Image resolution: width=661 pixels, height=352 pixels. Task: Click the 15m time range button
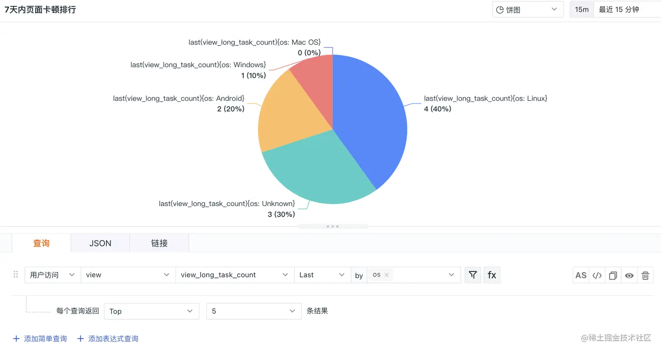point(582,10)
